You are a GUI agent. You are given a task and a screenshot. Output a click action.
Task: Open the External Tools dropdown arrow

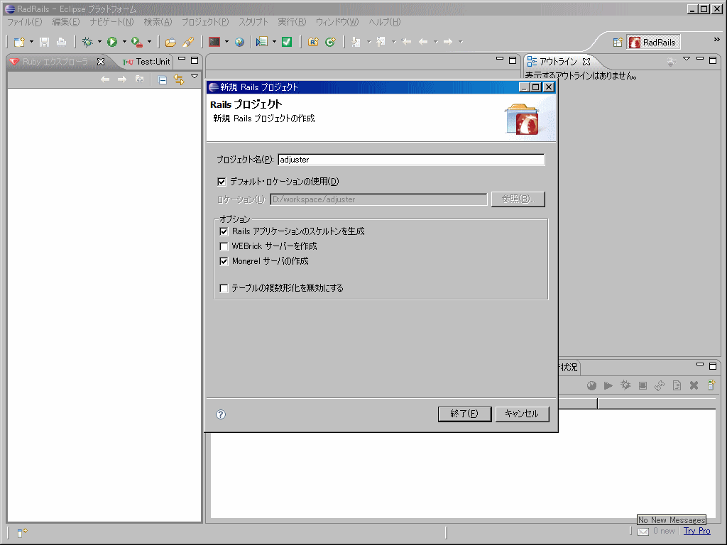tap(149, 42)
